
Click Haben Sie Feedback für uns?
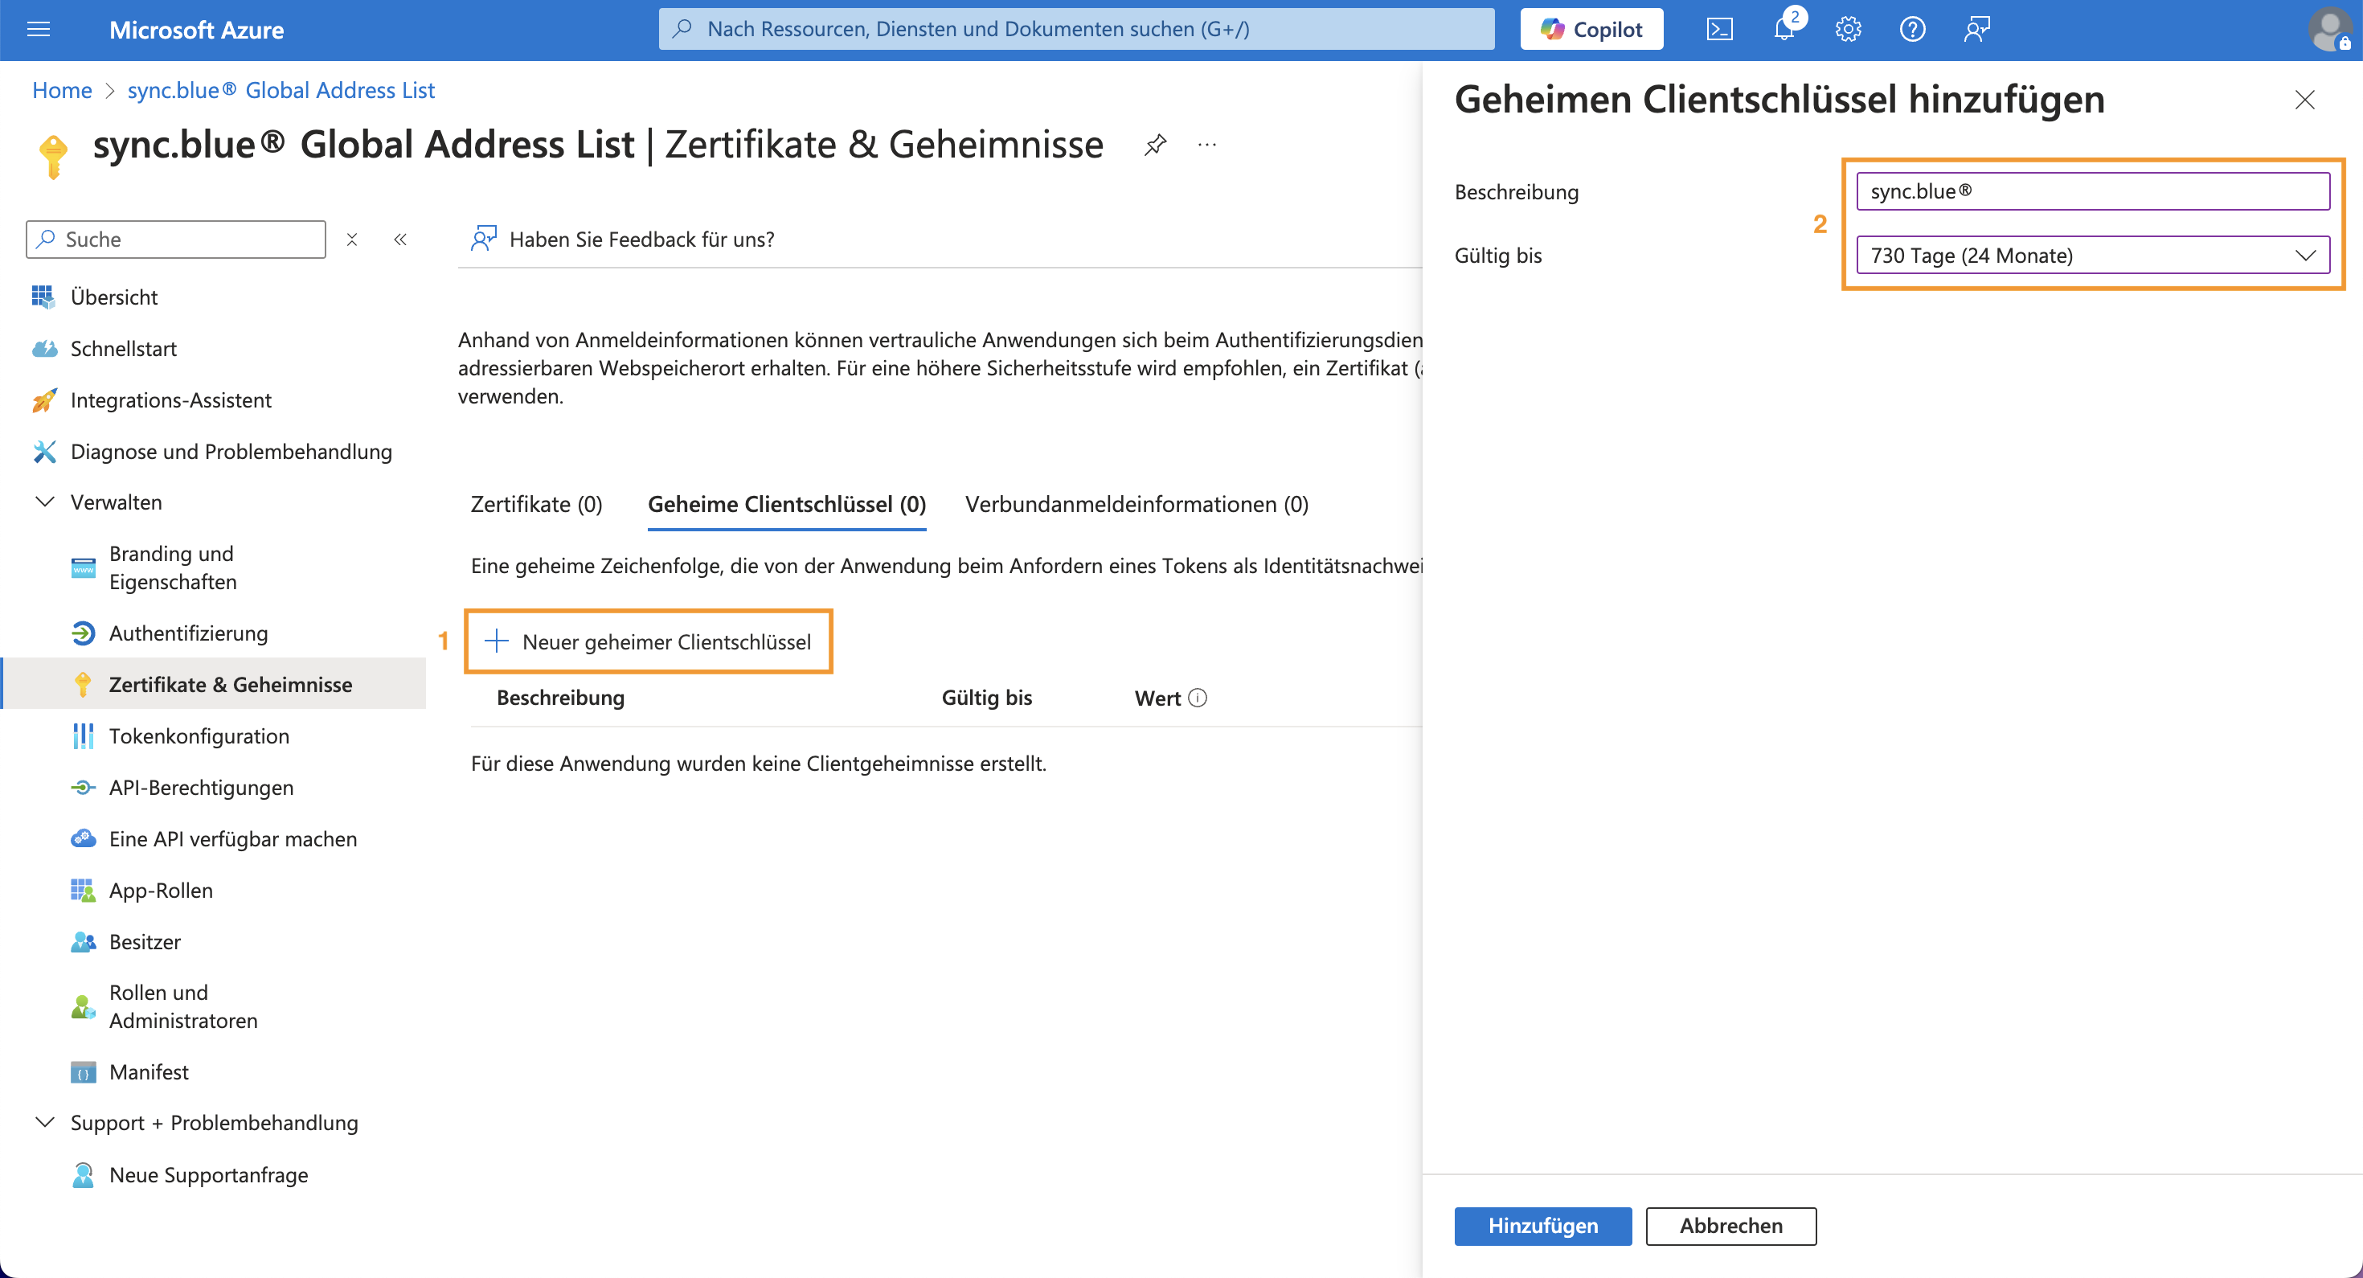click(x=623, y=240)
